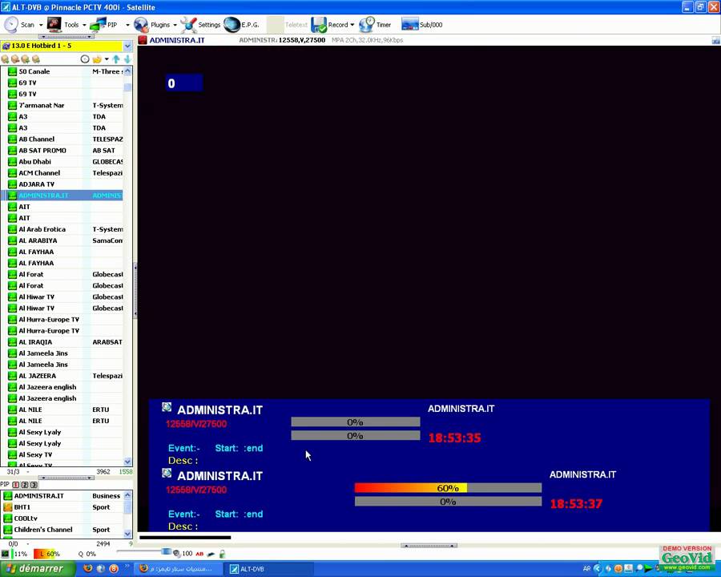Click the ALT-DVB taskbar button
Screen dimensions: 721x577
(268, 569)
